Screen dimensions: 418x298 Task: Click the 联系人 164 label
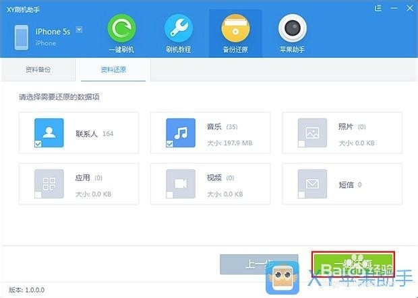click(x=94, y=134)
